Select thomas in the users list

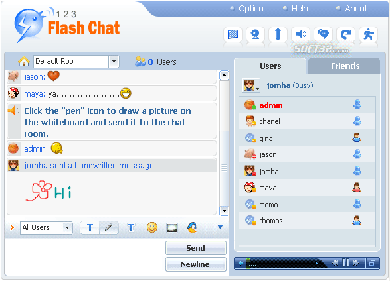(x=307, y=221)
